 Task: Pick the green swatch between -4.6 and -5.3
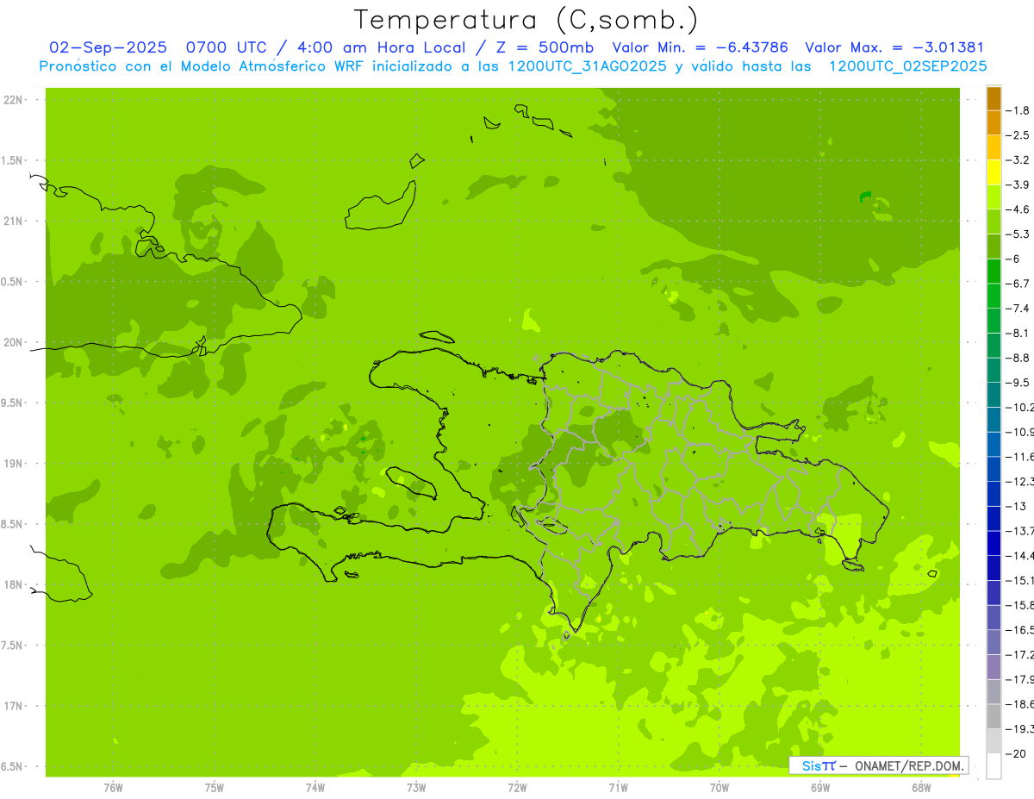pos(994,222)
